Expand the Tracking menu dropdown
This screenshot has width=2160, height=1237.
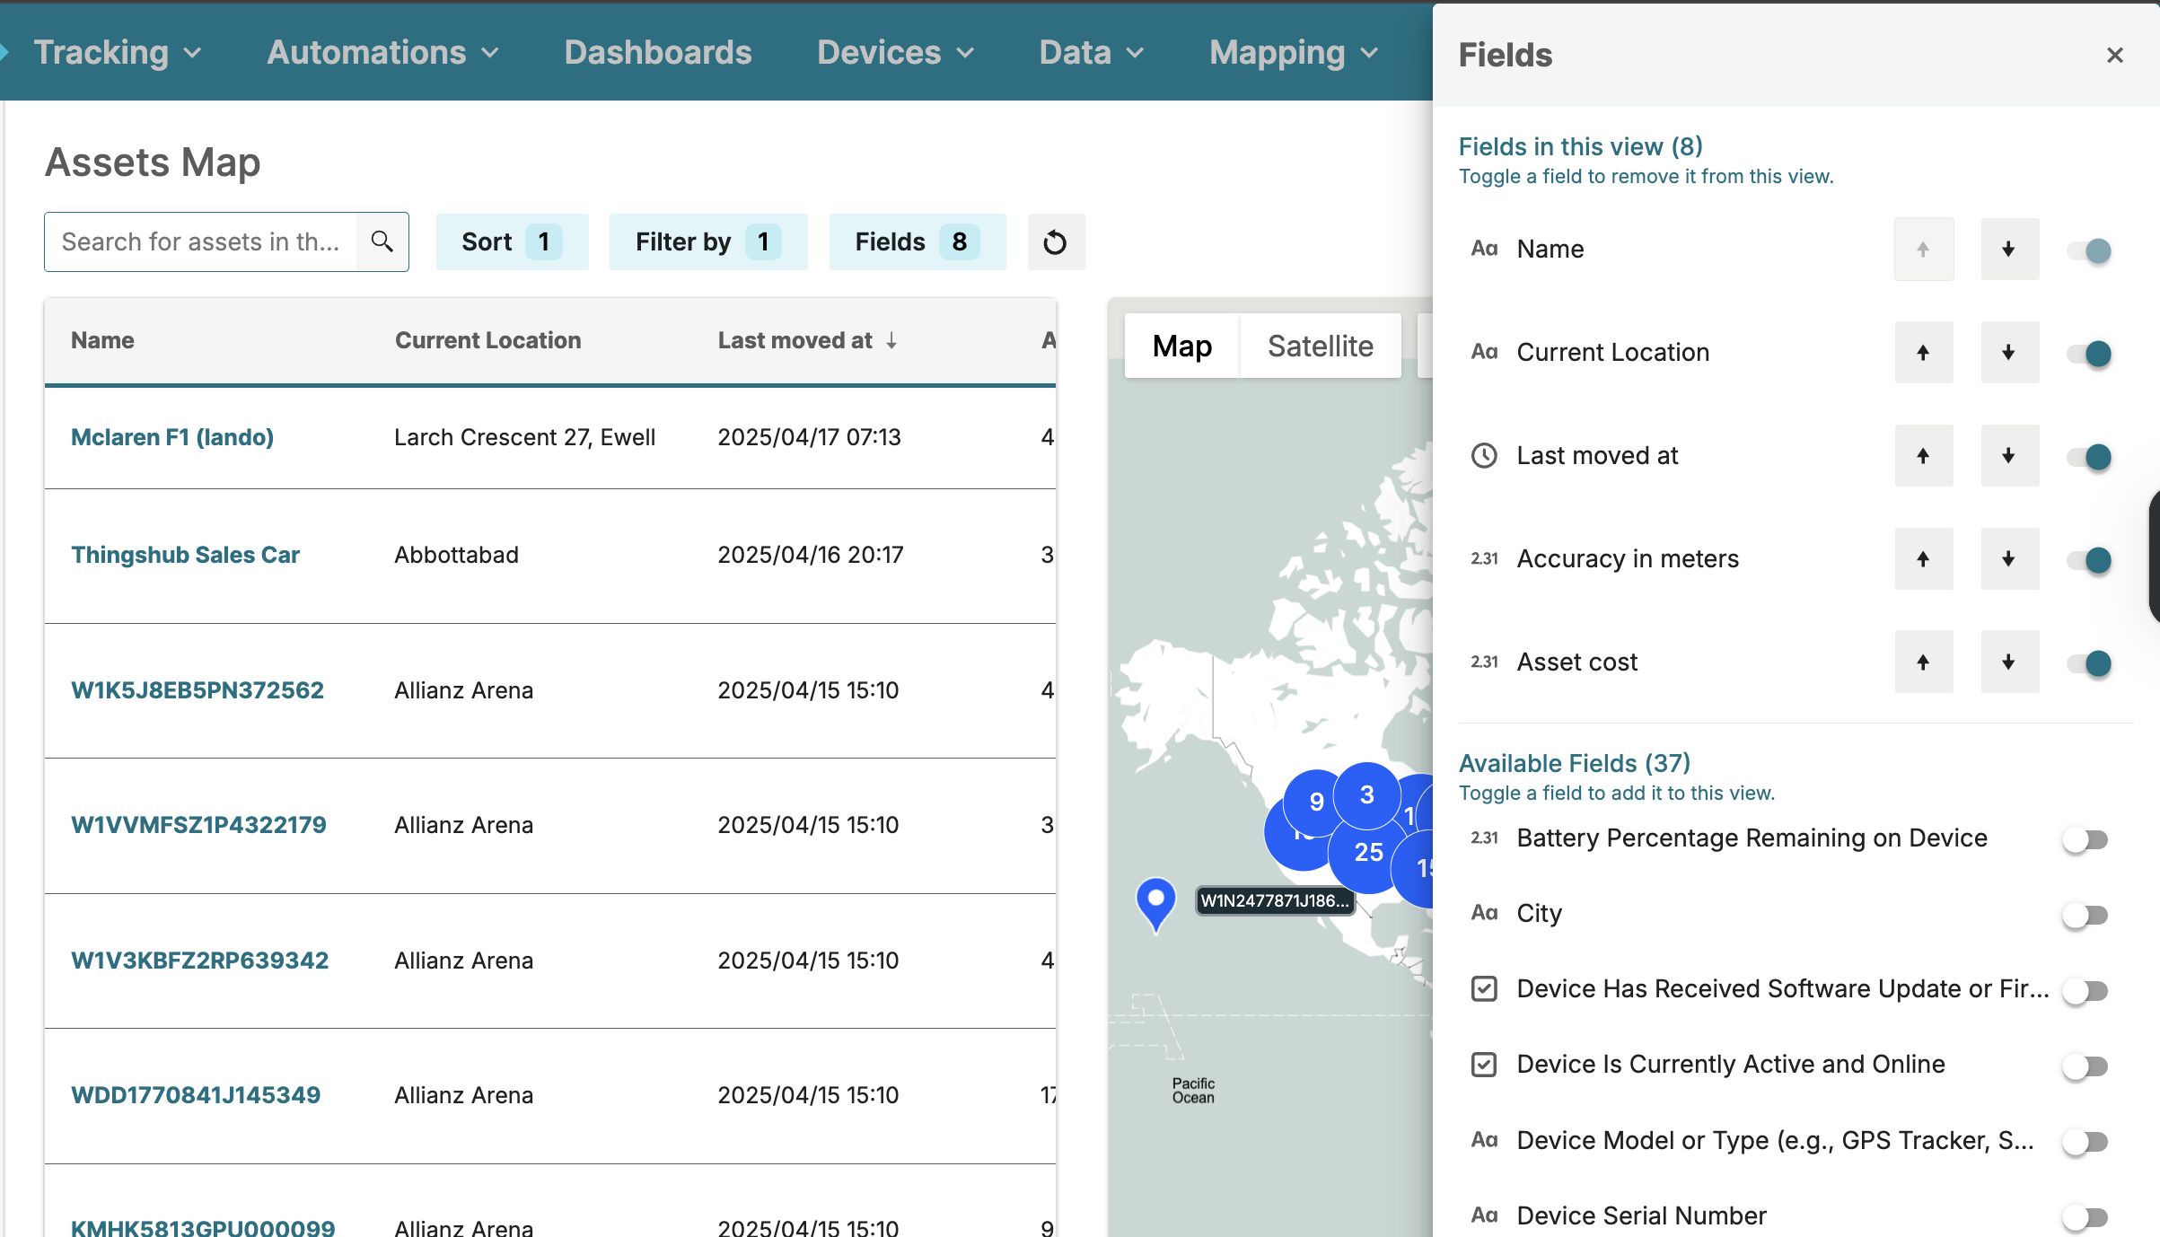click(x=117, y=53)
